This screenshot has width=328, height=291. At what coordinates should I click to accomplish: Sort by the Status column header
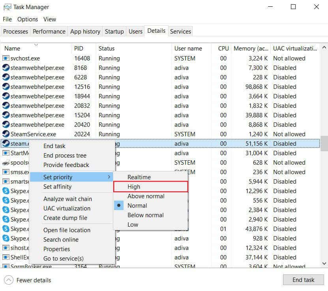coord(134,48)
